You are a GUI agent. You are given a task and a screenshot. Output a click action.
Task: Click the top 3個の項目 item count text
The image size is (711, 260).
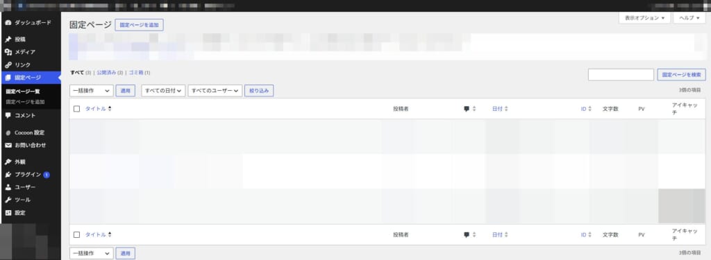point(689,90)
